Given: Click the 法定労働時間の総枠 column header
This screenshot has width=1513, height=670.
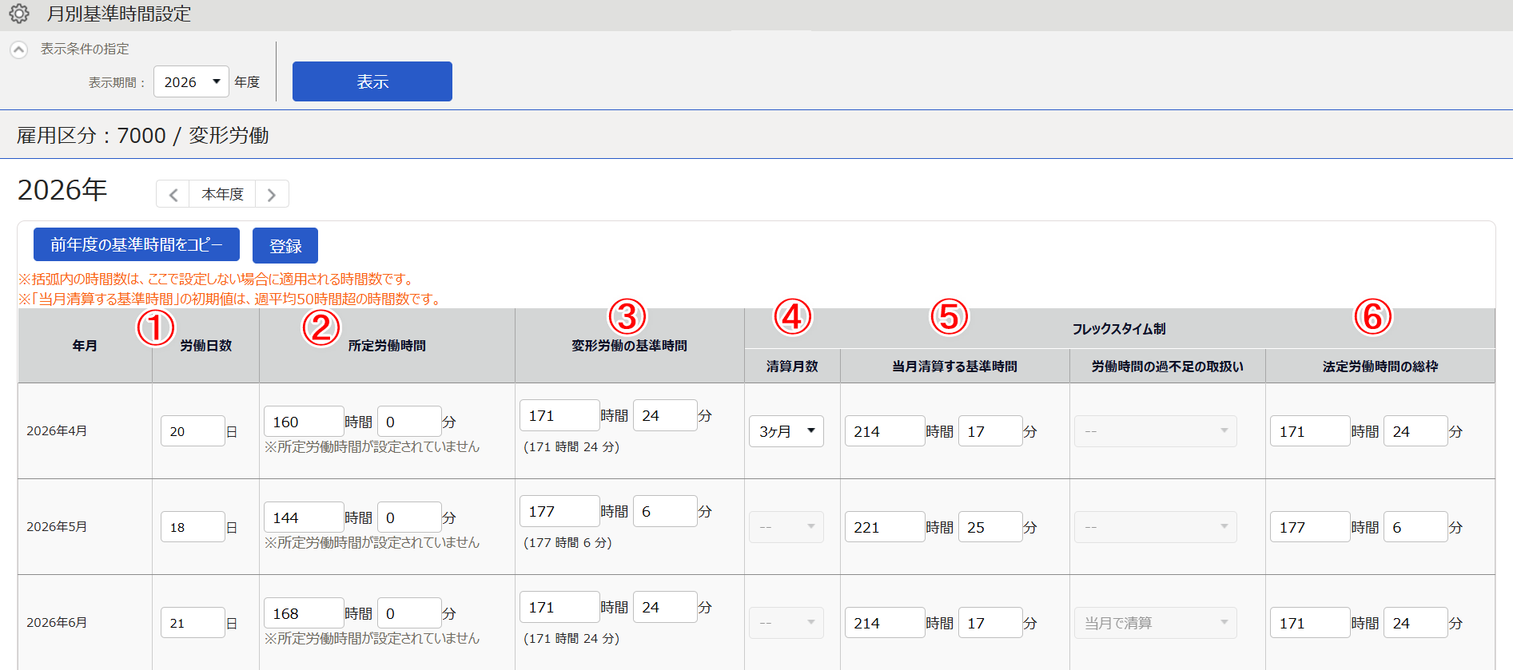Looking at the screenshot, I should pyautogui.click(x=1380, y=367).
